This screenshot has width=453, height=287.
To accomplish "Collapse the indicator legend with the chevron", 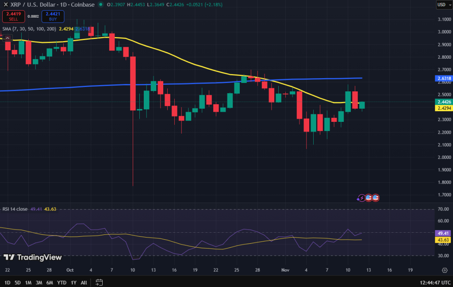I will (8, 38).
